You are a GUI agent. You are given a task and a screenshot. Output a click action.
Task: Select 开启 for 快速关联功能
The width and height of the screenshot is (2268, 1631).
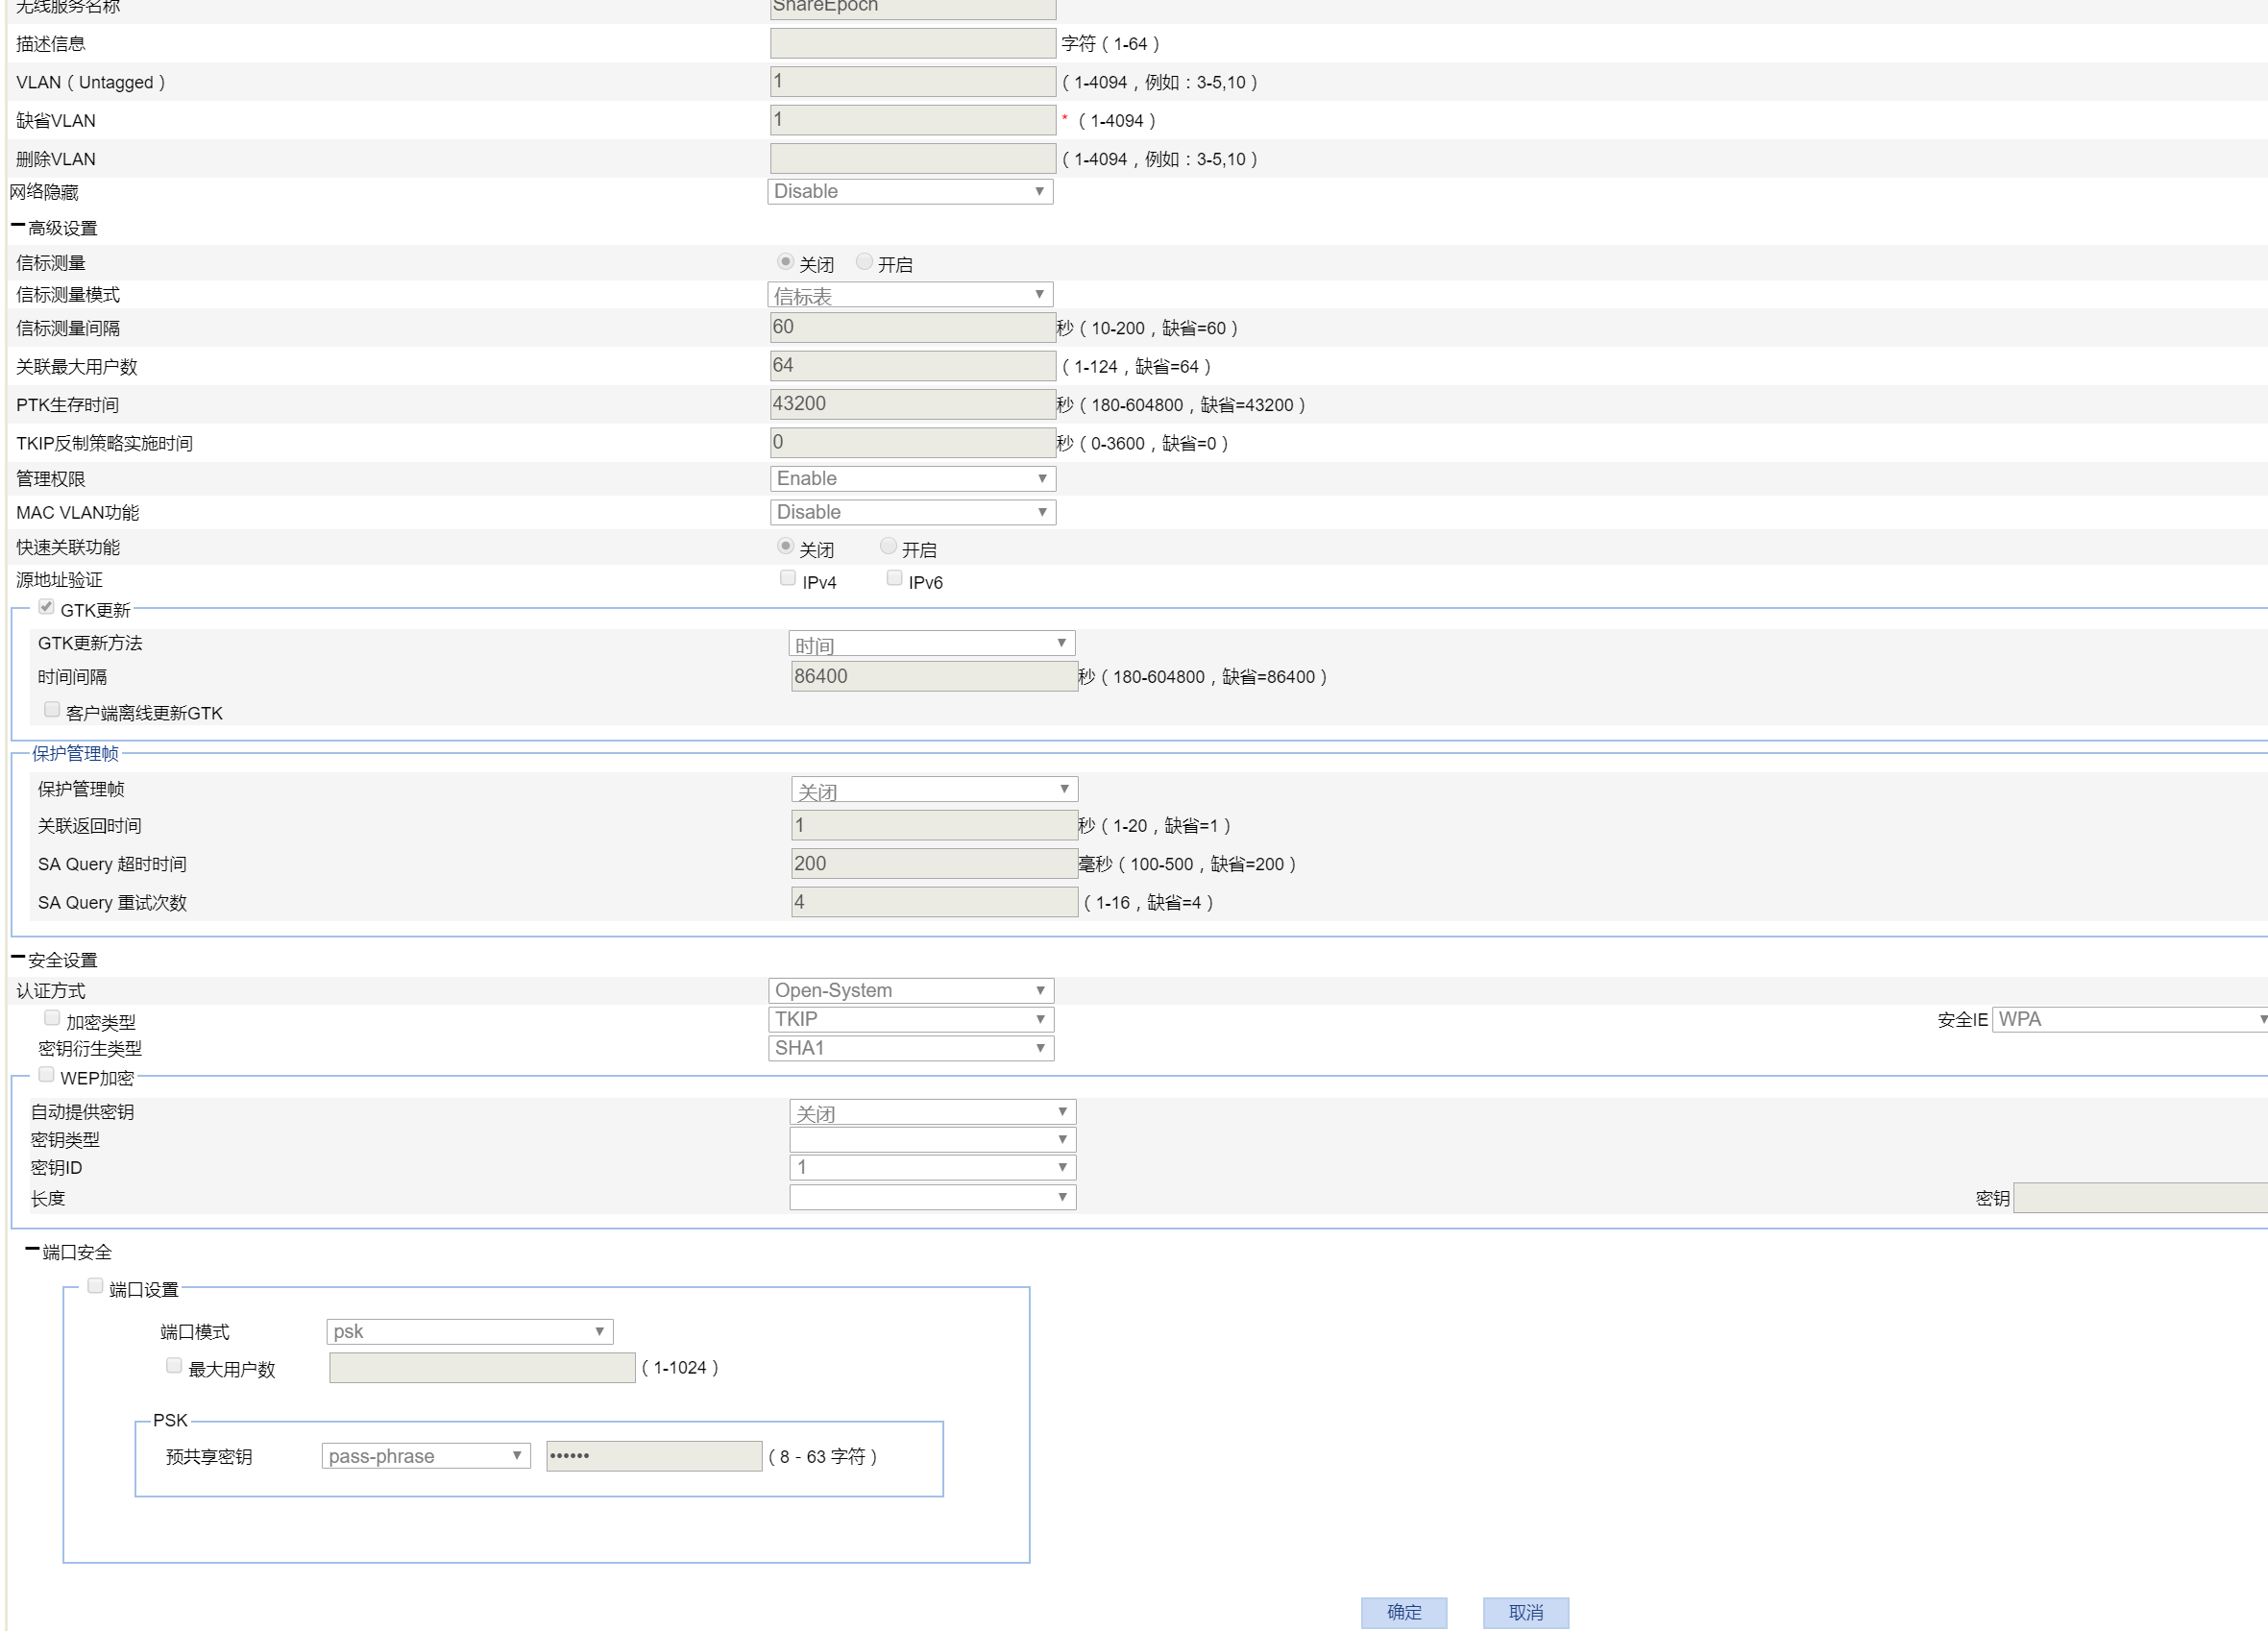point(887,546)
